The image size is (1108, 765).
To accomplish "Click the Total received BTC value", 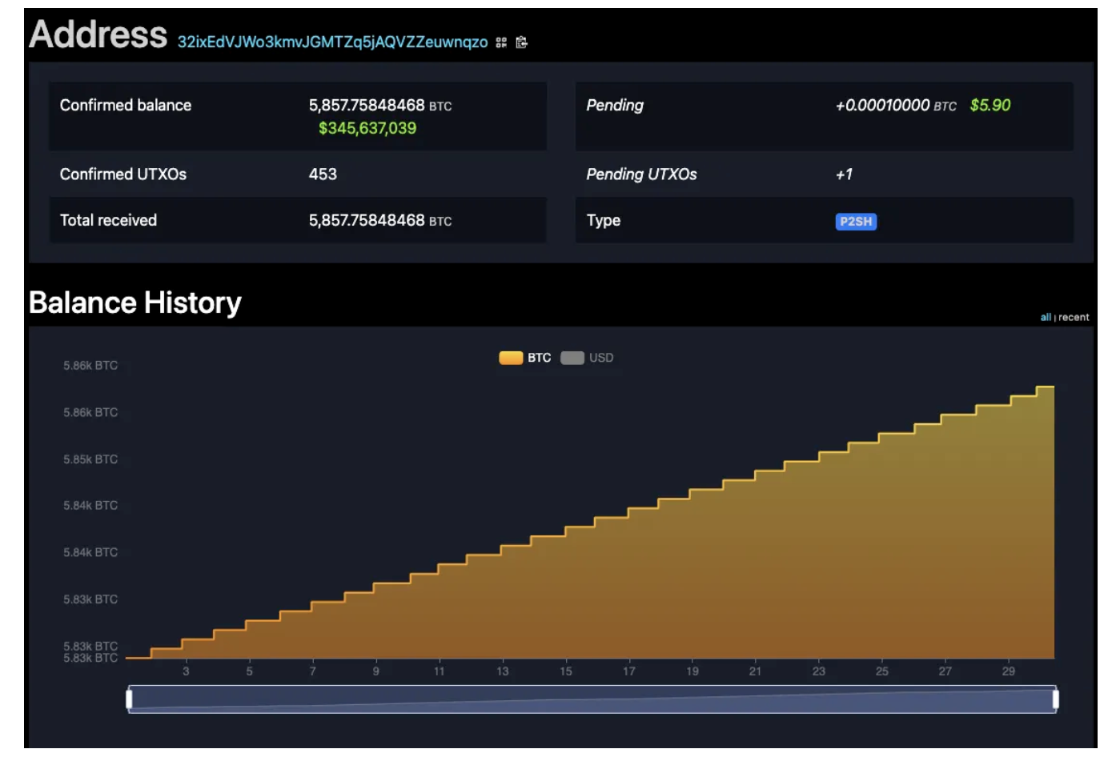I will point(379,221).
